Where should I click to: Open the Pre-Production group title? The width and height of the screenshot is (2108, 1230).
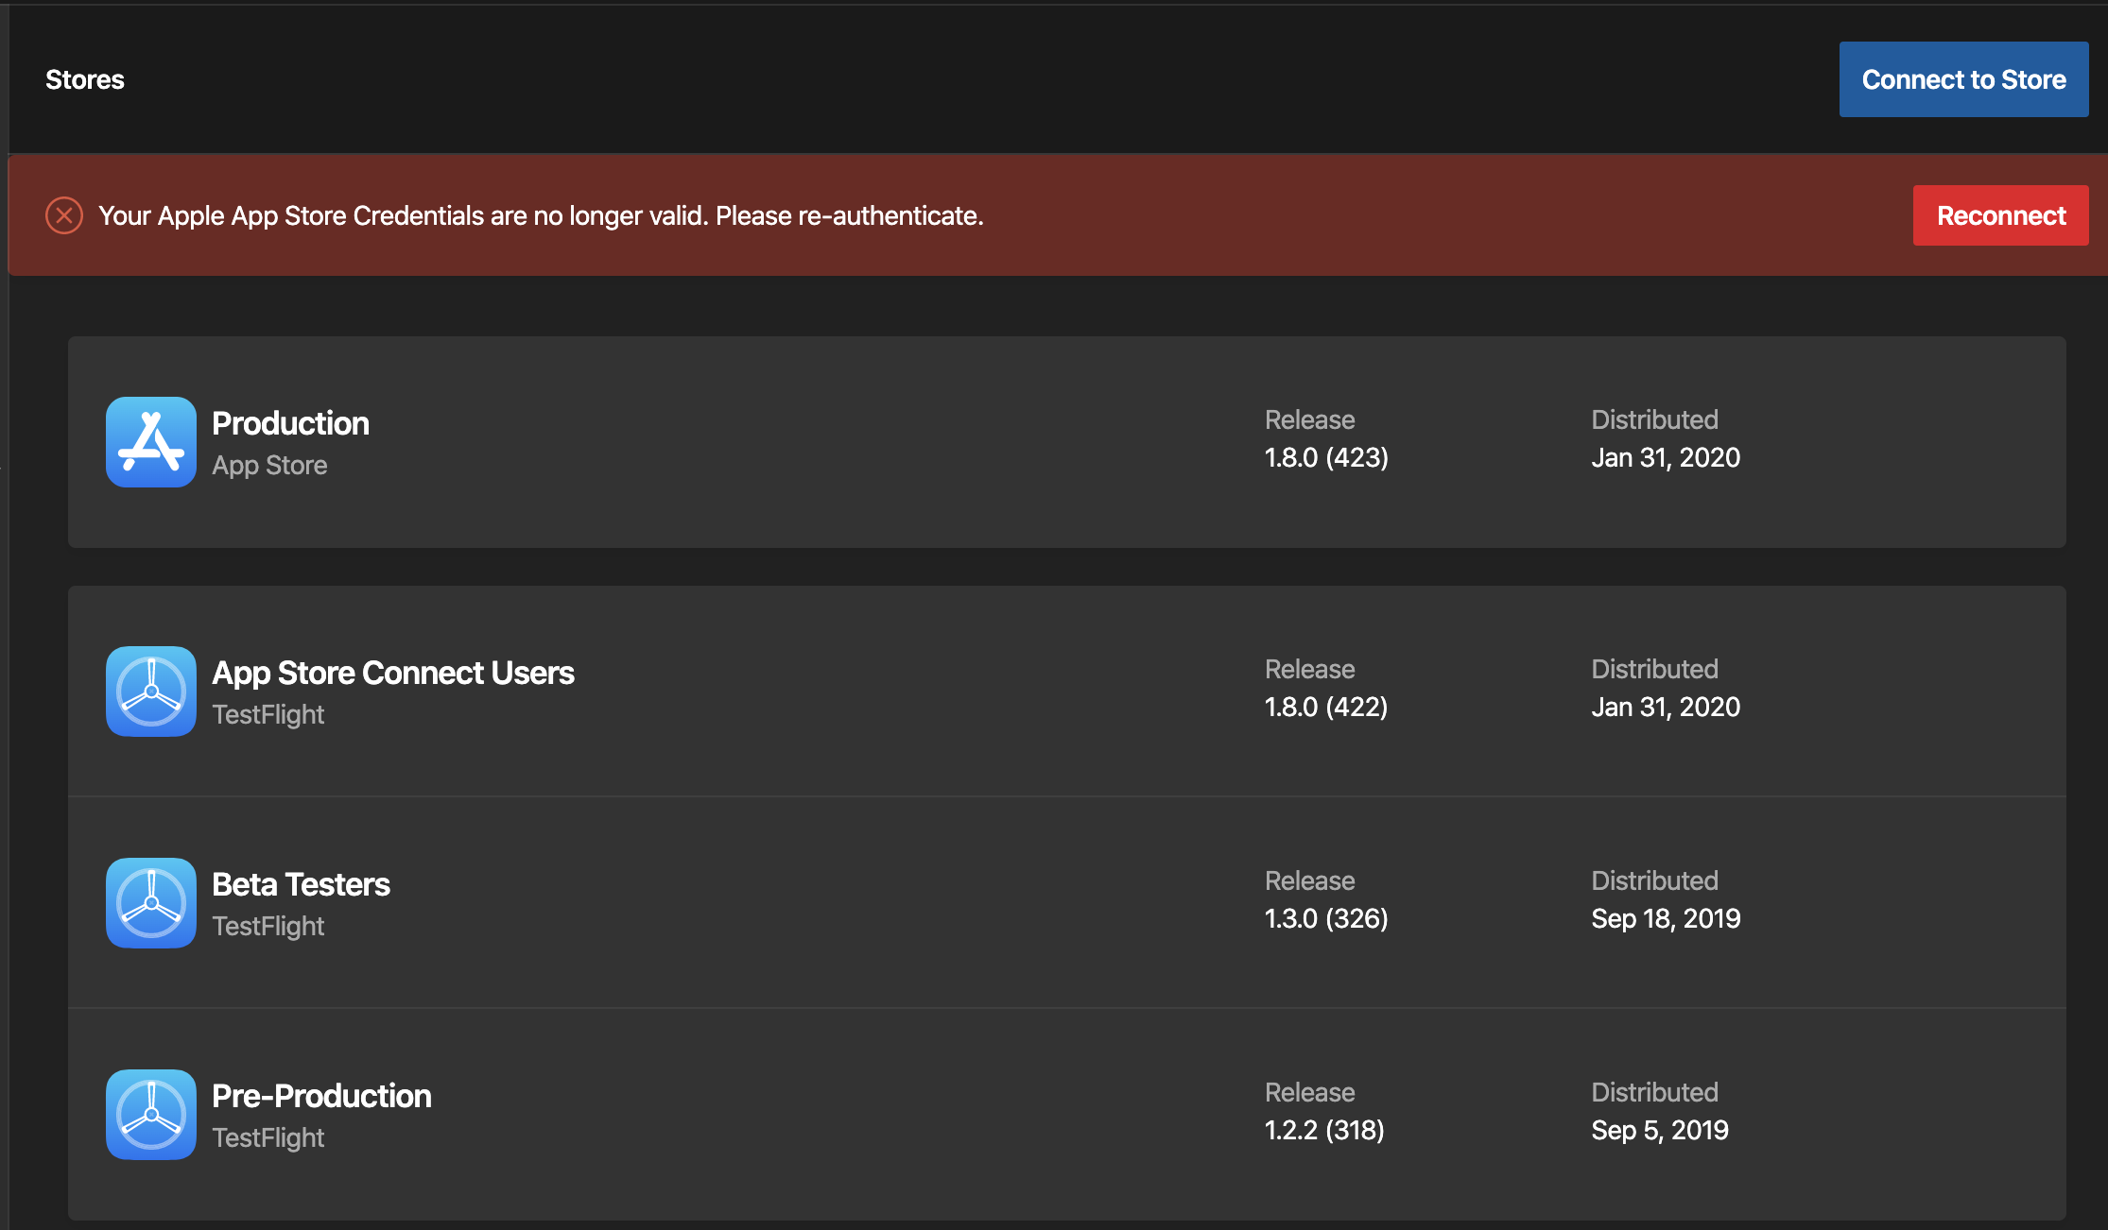(321, 1096)
